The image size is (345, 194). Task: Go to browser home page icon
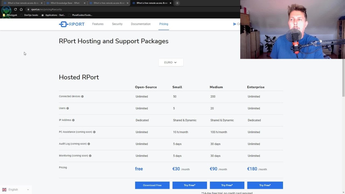21,9
